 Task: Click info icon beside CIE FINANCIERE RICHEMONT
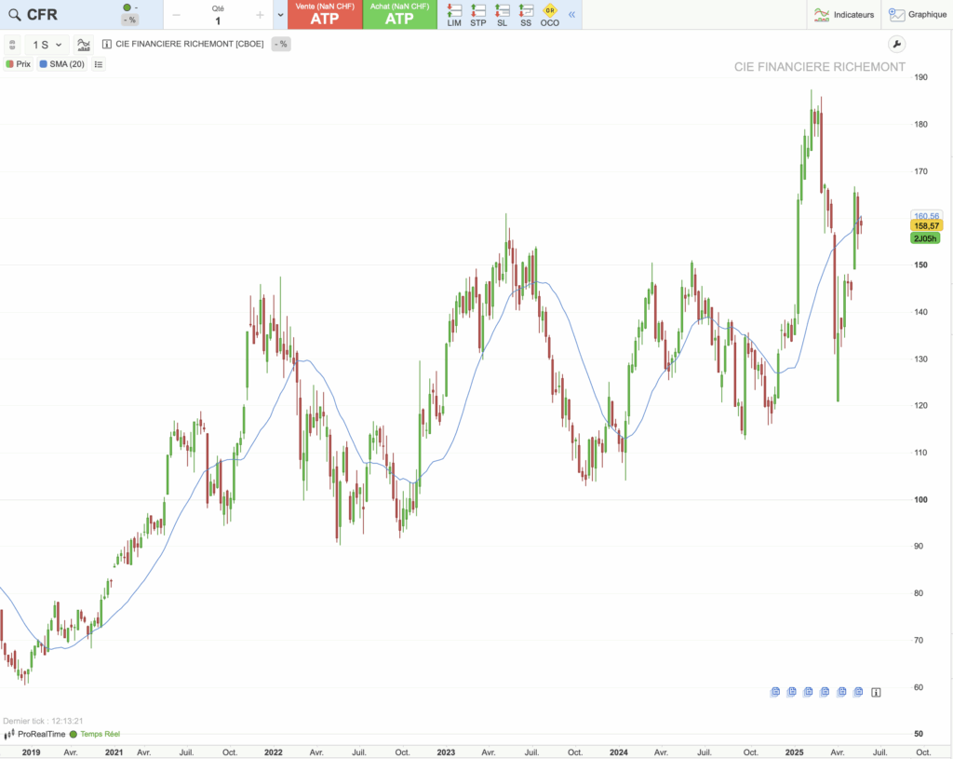point(107,45)
